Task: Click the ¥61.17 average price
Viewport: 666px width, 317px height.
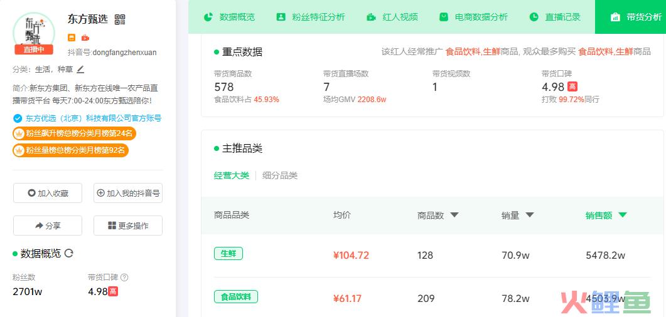Action: [x=347, y=298]
